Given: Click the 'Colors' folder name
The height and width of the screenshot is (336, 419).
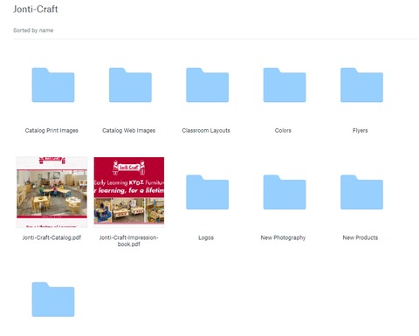Looking at the screenshot, I should tap(283, 130).
